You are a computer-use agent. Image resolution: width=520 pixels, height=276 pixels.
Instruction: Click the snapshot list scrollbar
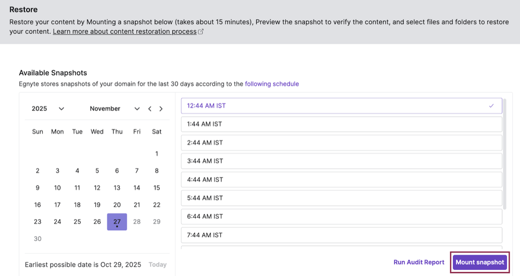tap(504, 156)
